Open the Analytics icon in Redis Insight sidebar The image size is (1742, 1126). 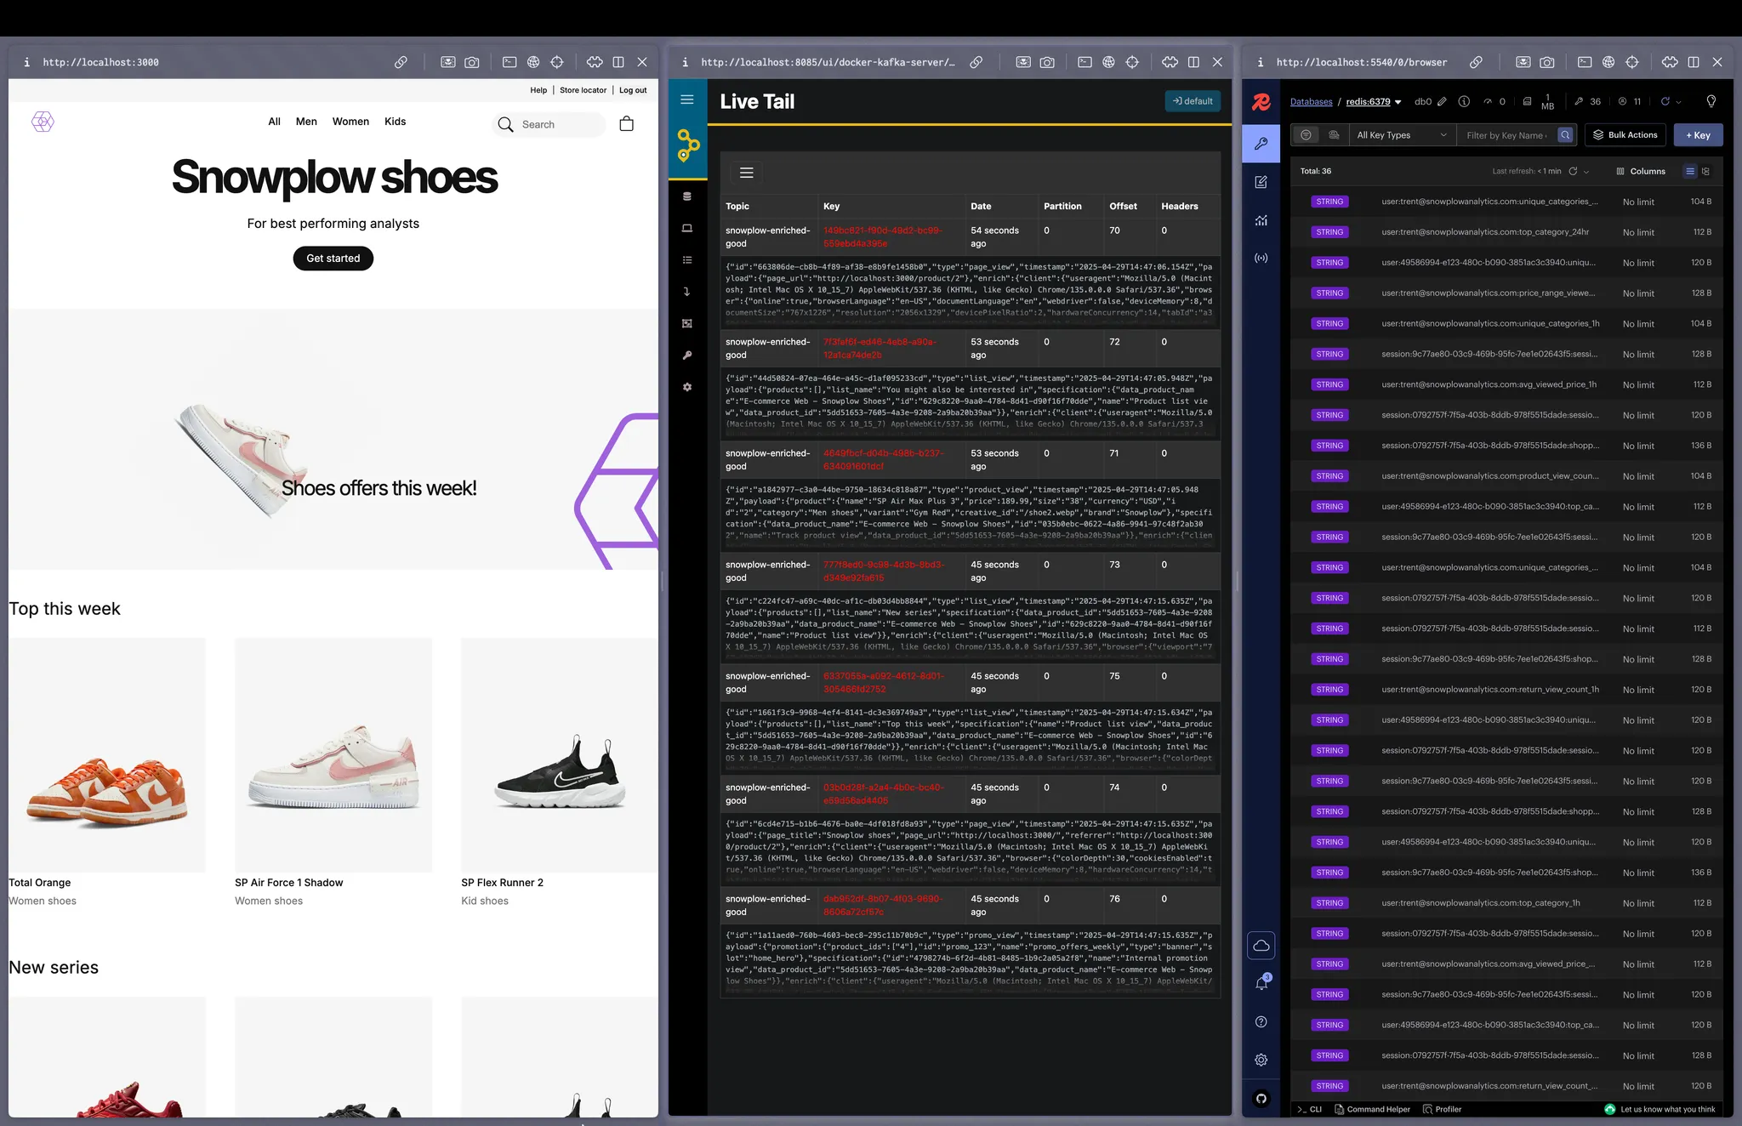1261,219
